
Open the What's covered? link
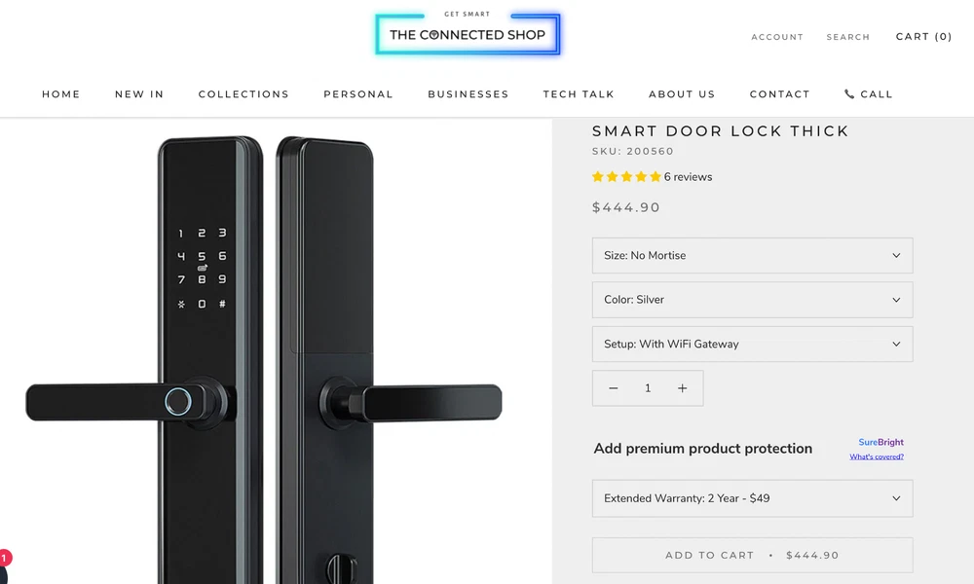tap(877, 456)
